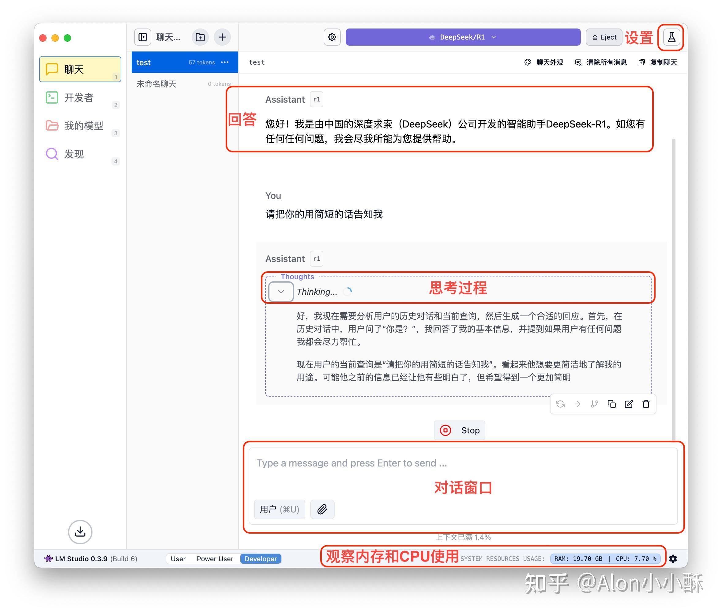The width and height of the screenshot is (722, 613).
Task: Switch to the 聊天 (Chat) tab
Action: 74,69
